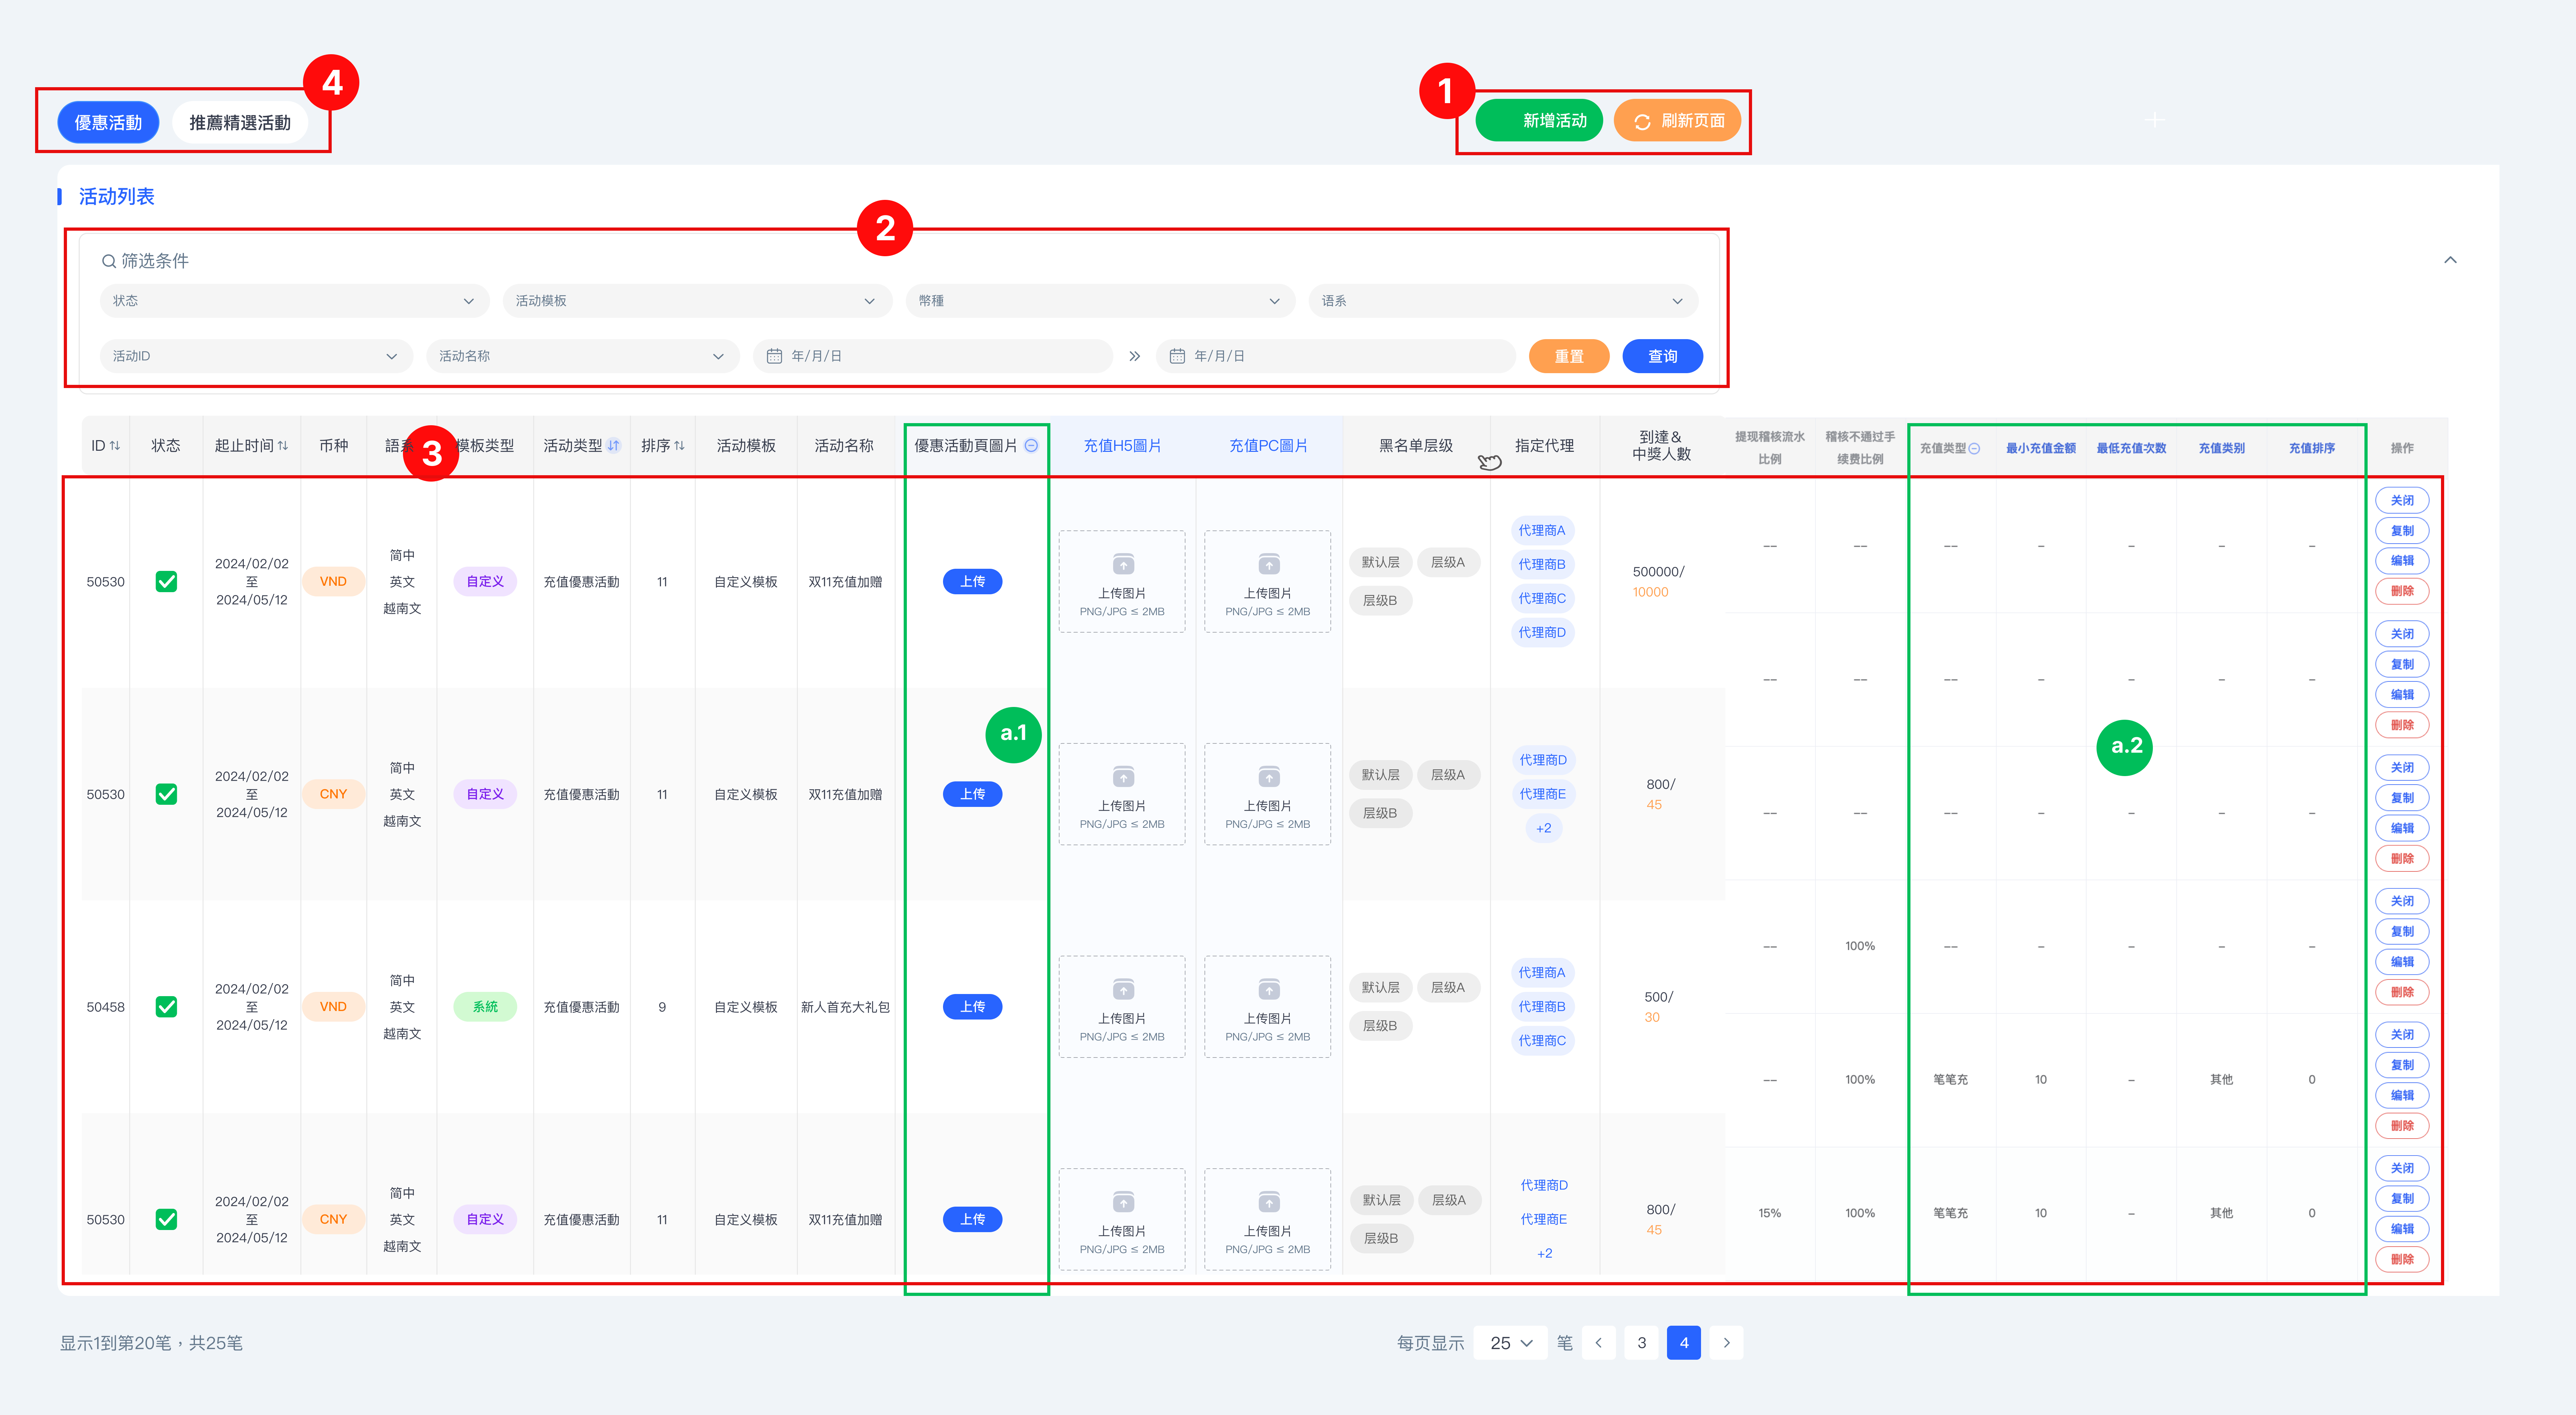Click 代理商C tag in the 50530 VND row

point(1542,599)
